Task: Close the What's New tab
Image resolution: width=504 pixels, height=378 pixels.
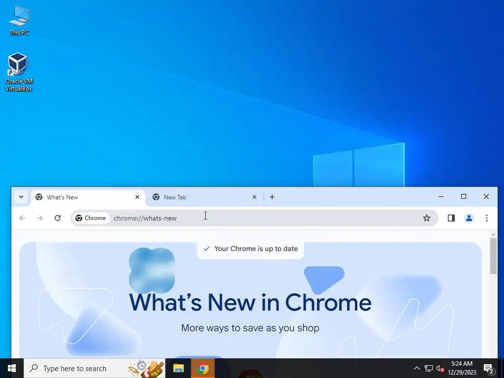Action: pos(137,197)
